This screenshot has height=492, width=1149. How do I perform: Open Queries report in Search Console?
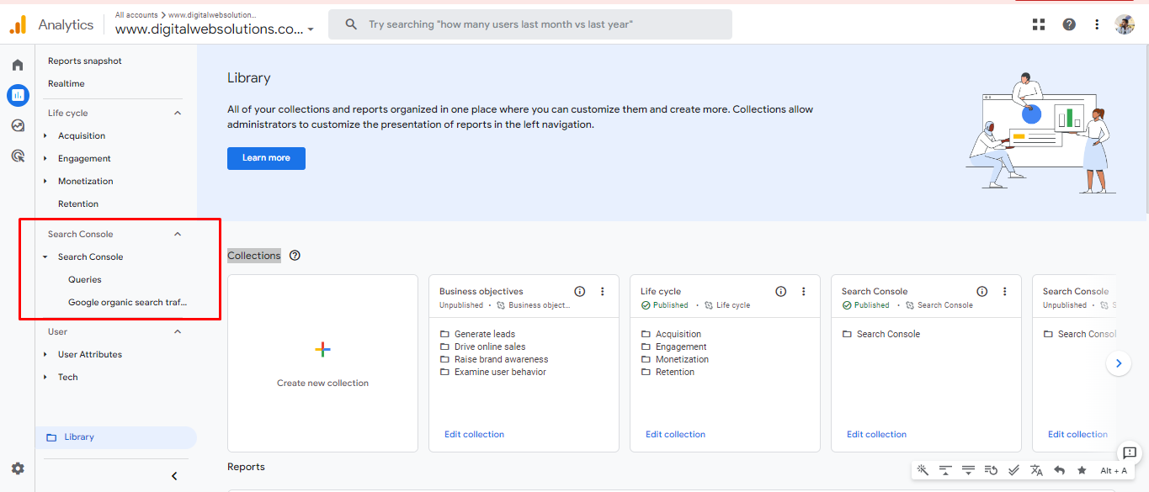85,279
